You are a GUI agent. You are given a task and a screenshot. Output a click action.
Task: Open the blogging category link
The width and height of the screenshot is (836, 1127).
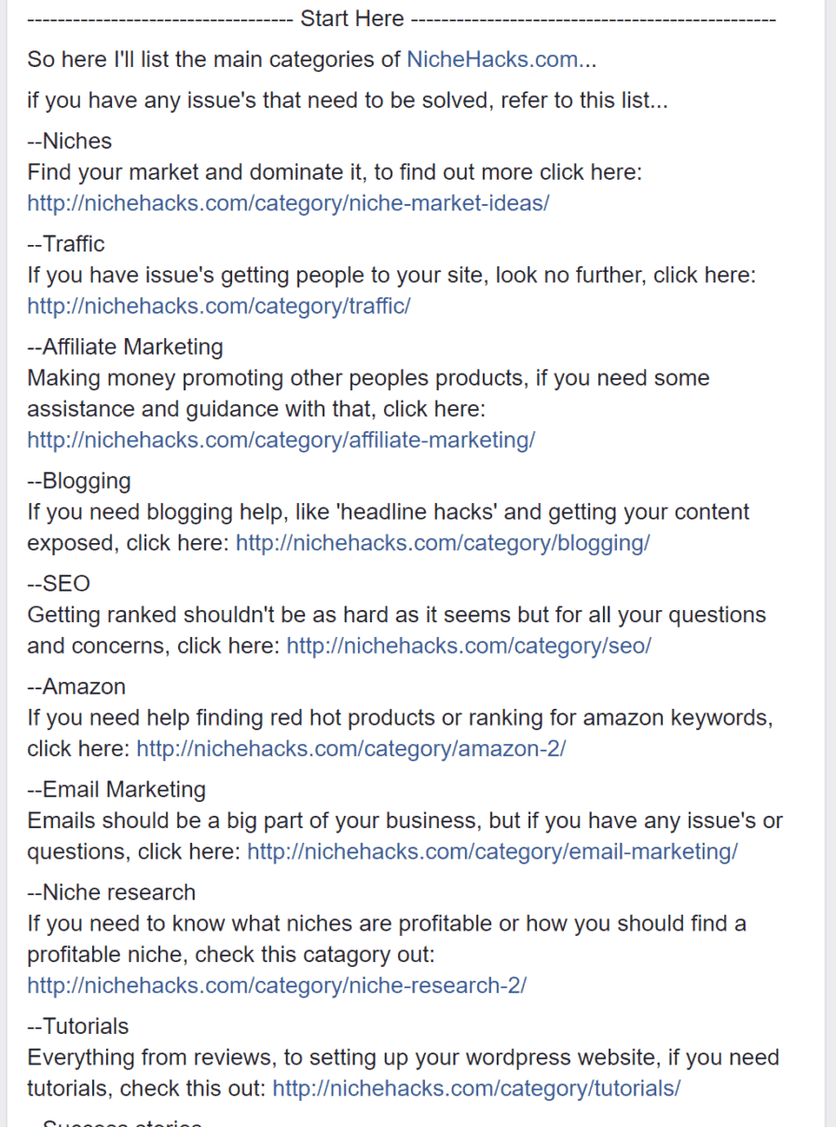click(443, 544)
